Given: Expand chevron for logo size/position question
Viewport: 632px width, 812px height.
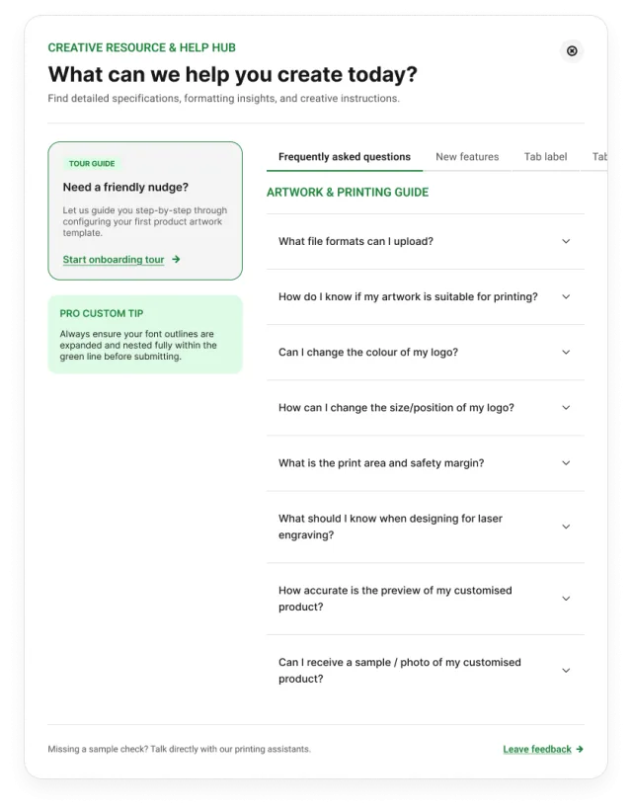Looking at the screenshot, I should click(566, 408).
